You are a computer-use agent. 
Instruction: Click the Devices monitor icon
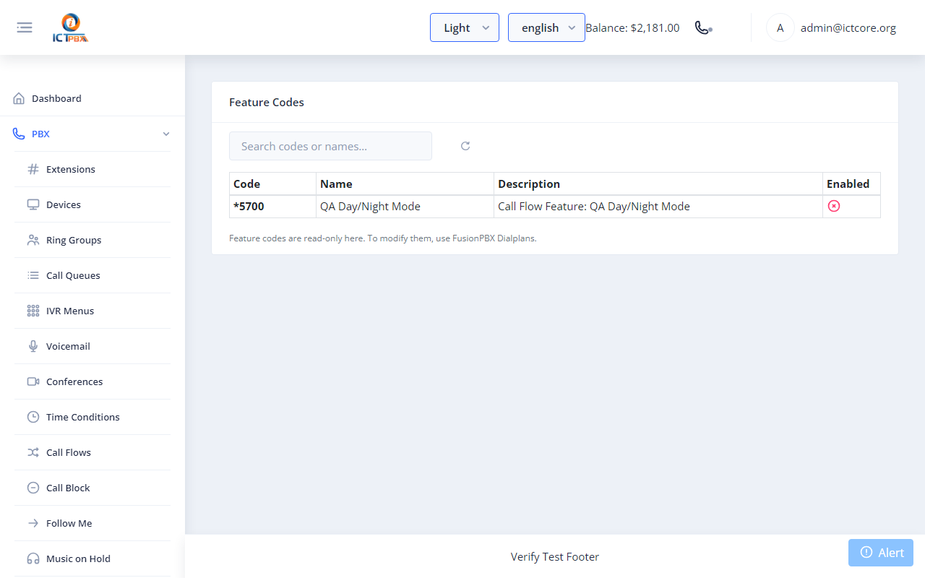tap(33, 204)
